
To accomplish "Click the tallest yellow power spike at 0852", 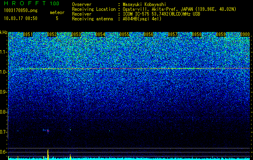I will tap(48, 154).
